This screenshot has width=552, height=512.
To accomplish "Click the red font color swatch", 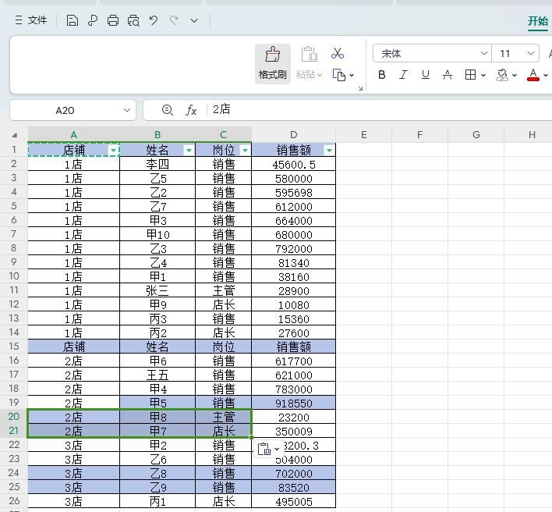I will tap(533, 75).
